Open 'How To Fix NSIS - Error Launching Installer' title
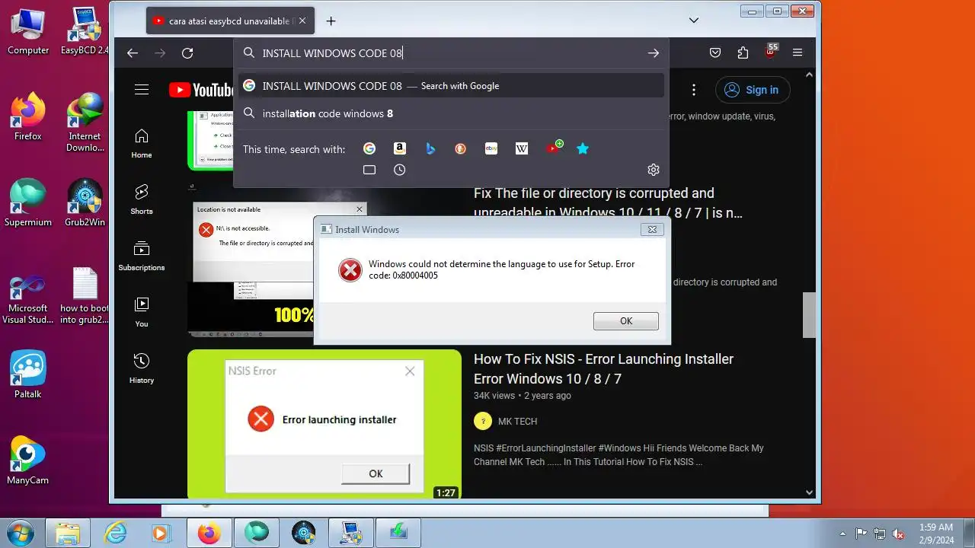975x548 pixels. pyautogui.click(x=603, y=369)
